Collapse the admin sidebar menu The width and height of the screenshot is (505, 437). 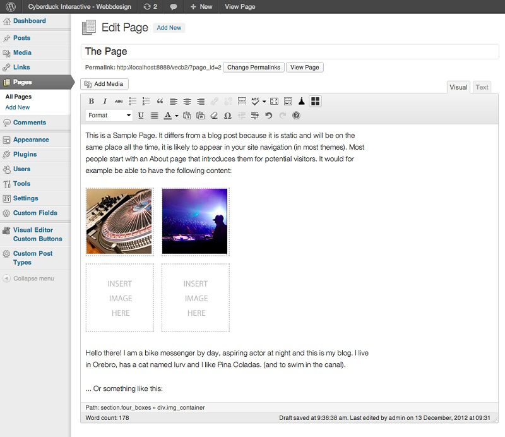tap(28, 278)
